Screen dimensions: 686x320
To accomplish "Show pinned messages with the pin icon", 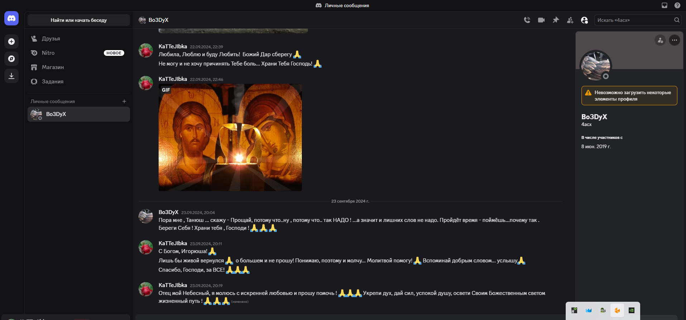I will (556, 20).
